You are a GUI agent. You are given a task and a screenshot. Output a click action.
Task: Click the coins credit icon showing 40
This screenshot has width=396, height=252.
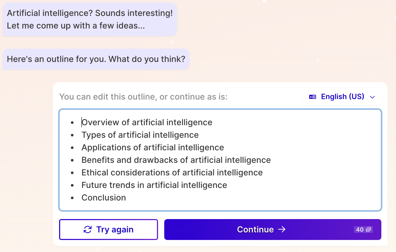(368, 230)
